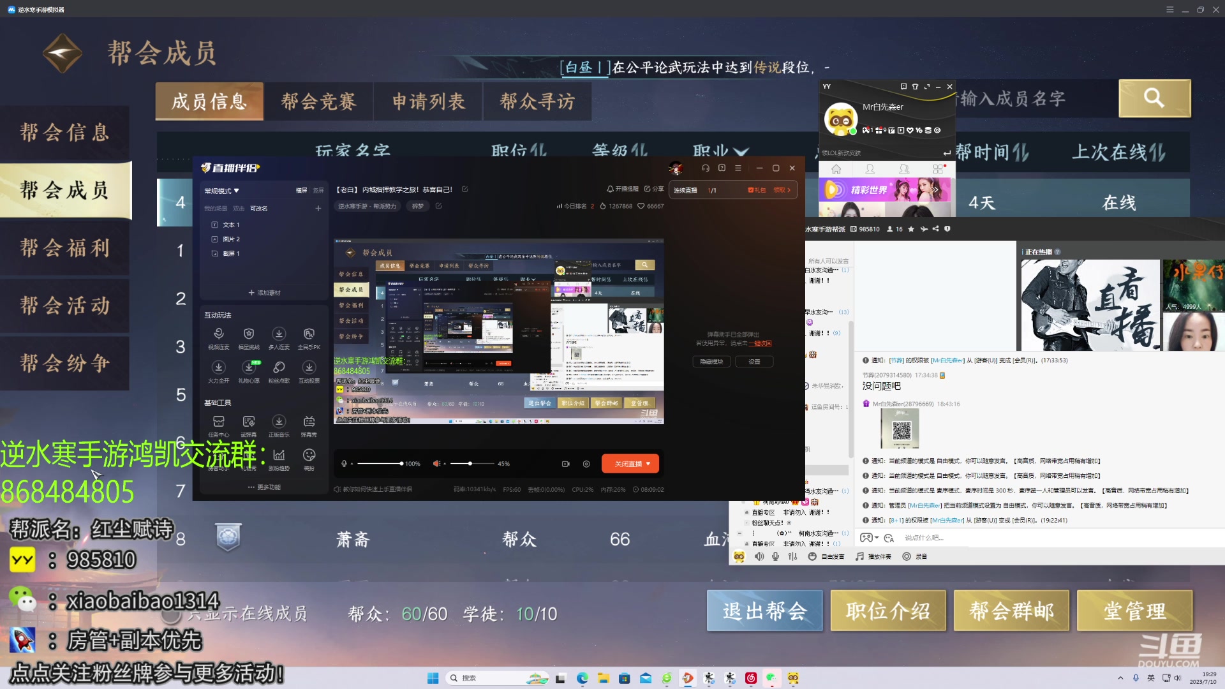Select 帮会信息 in the sidebar

pyautogui.click(x=64, y=133)
